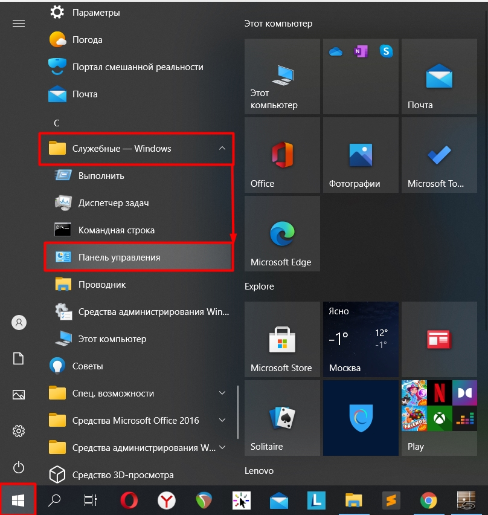Open the Office tile
Image resolution: width=488 pixels, height=515 pixels.
tap(282, 155)
